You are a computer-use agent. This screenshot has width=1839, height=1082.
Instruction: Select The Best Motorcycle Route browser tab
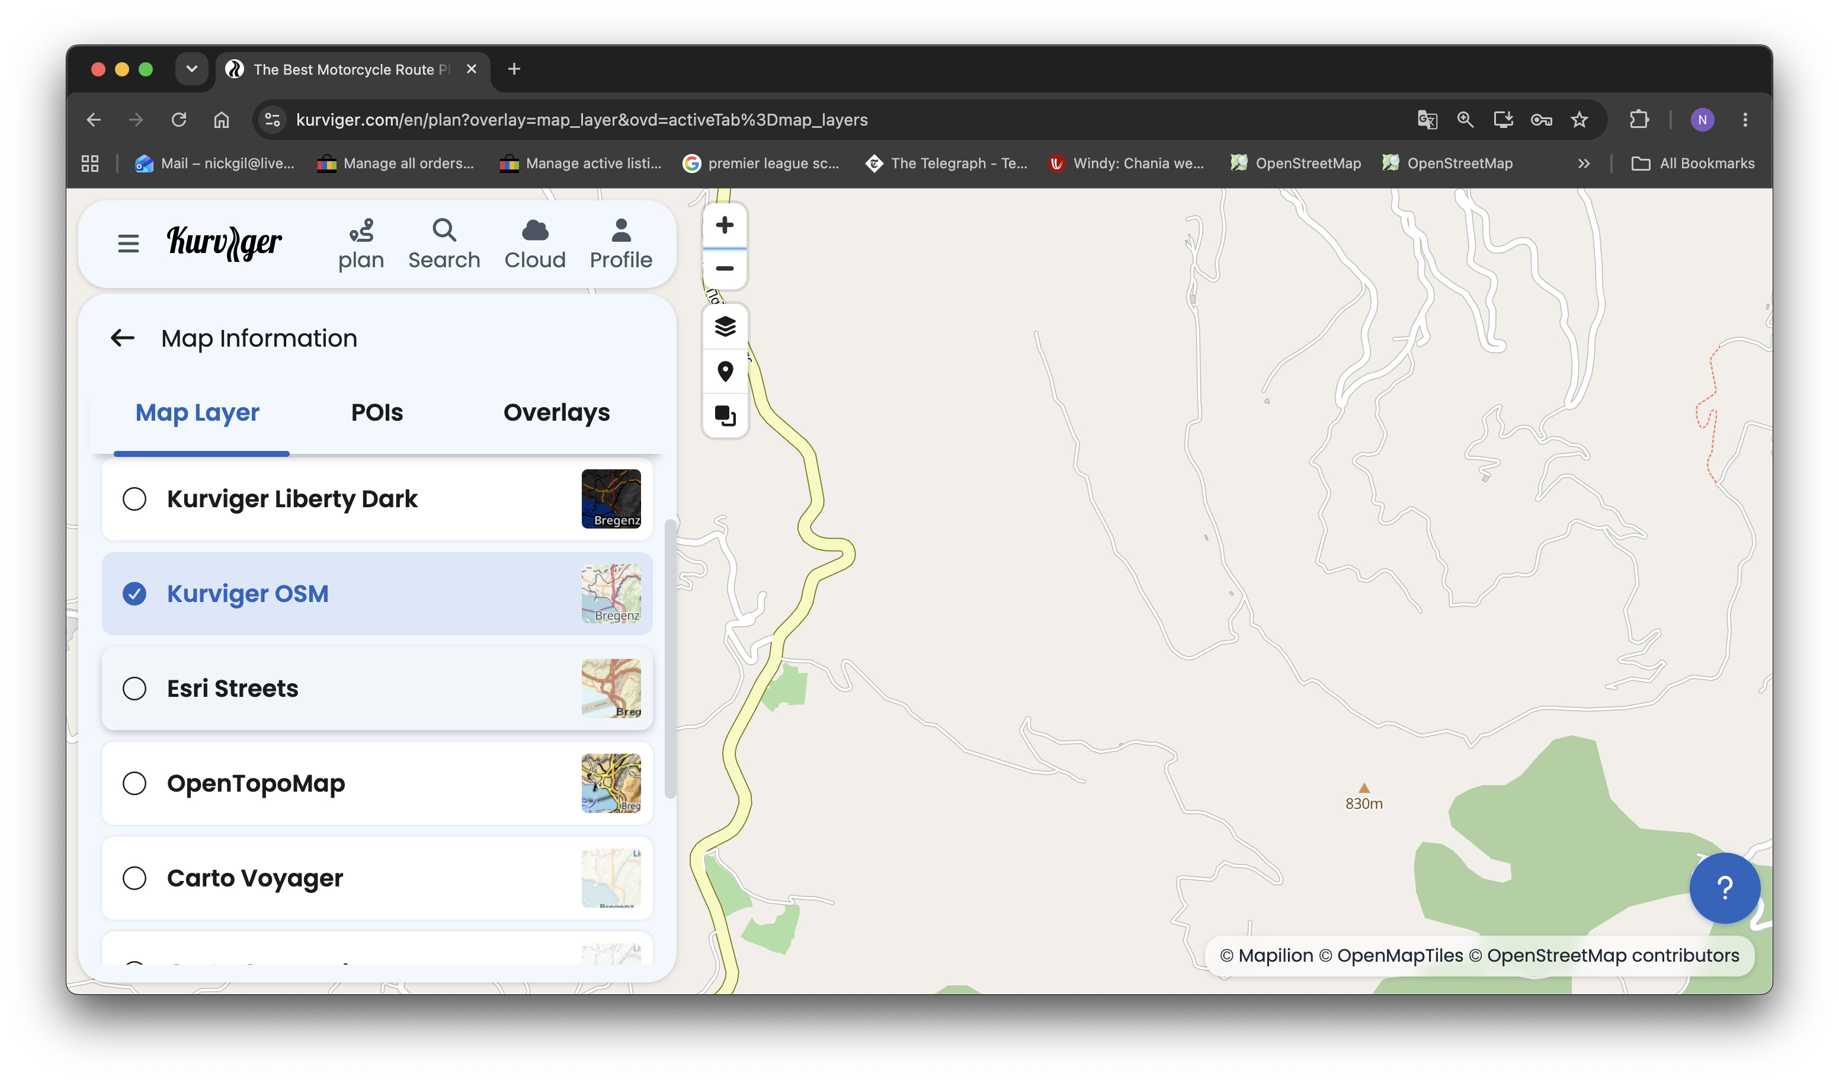coord(353,69)
